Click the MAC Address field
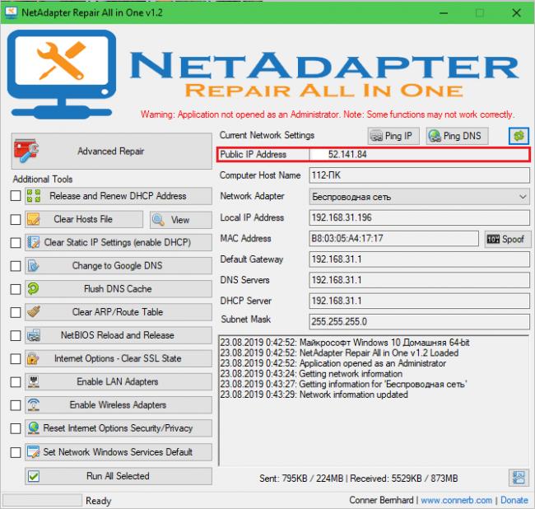 [x=393, y=238]
